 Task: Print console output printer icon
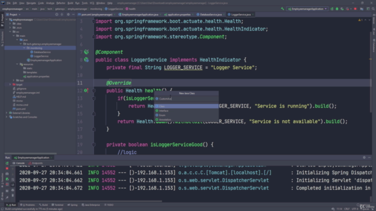click(x=13, y=190)
